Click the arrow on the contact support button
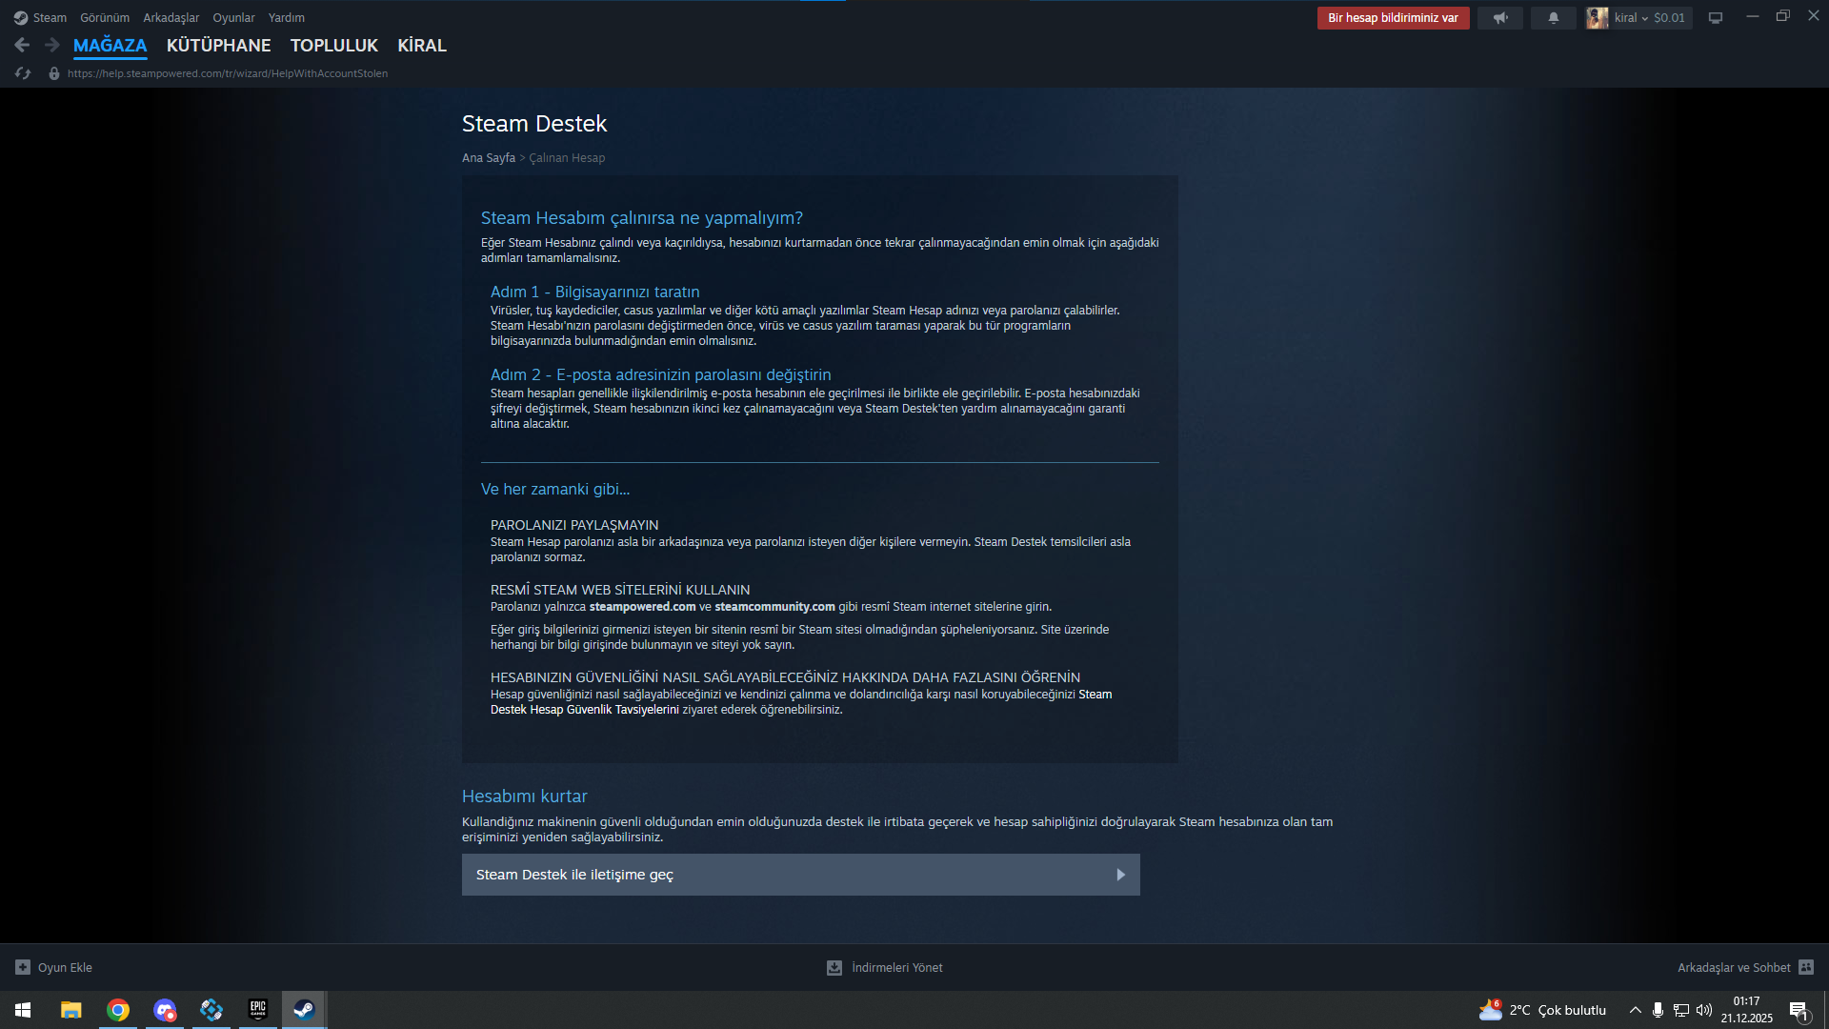The height and width of the screenshot is (1029, 1829). pyautogui.click(x=1121, y=875)
